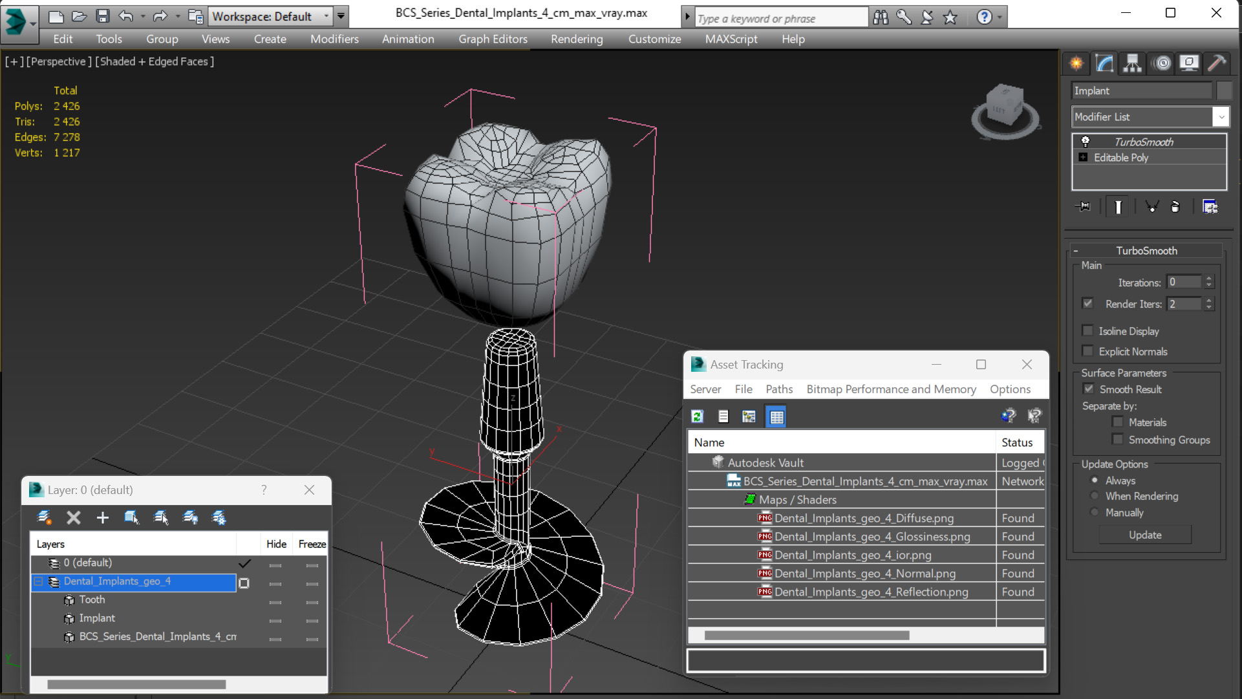The width and height of the screenshot is (1242, 699).
Task: Open the Paths menu in Asset Tracking
Action: coord(778,389)
